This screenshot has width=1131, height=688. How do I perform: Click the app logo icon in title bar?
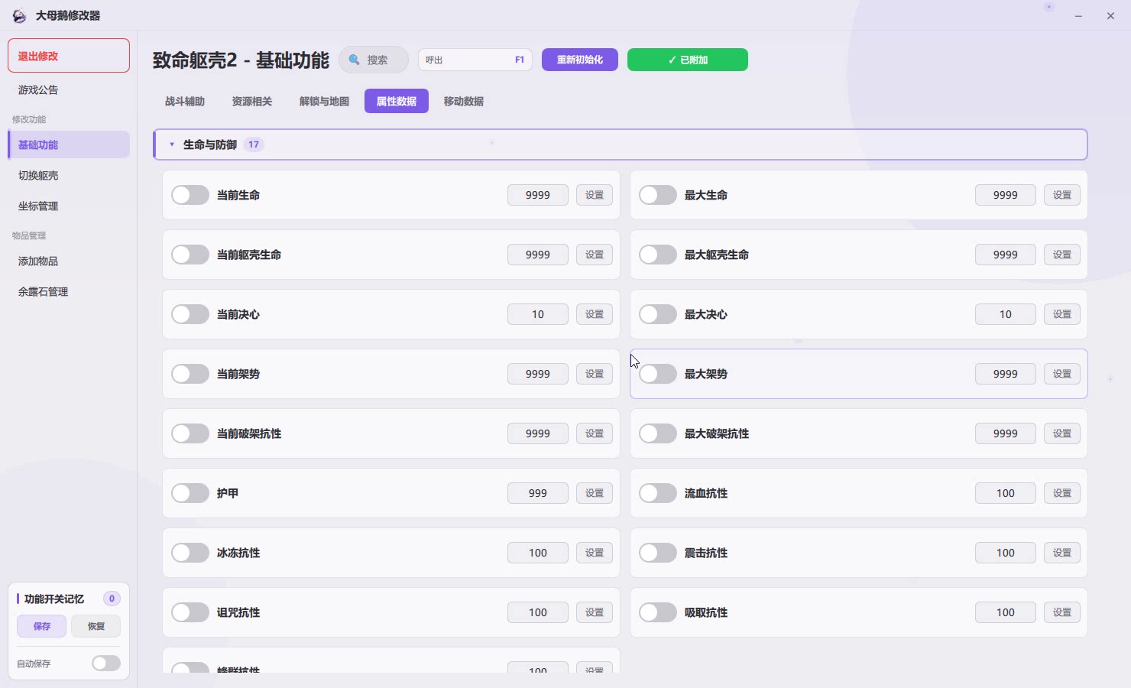[19, 16]
